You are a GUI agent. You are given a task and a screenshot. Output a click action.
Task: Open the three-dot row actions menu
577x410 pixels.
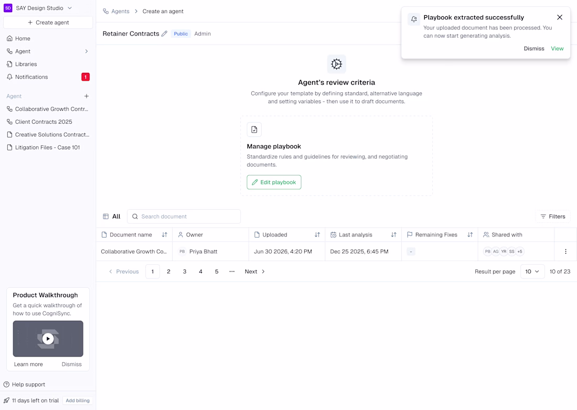(x=565, y=252)
